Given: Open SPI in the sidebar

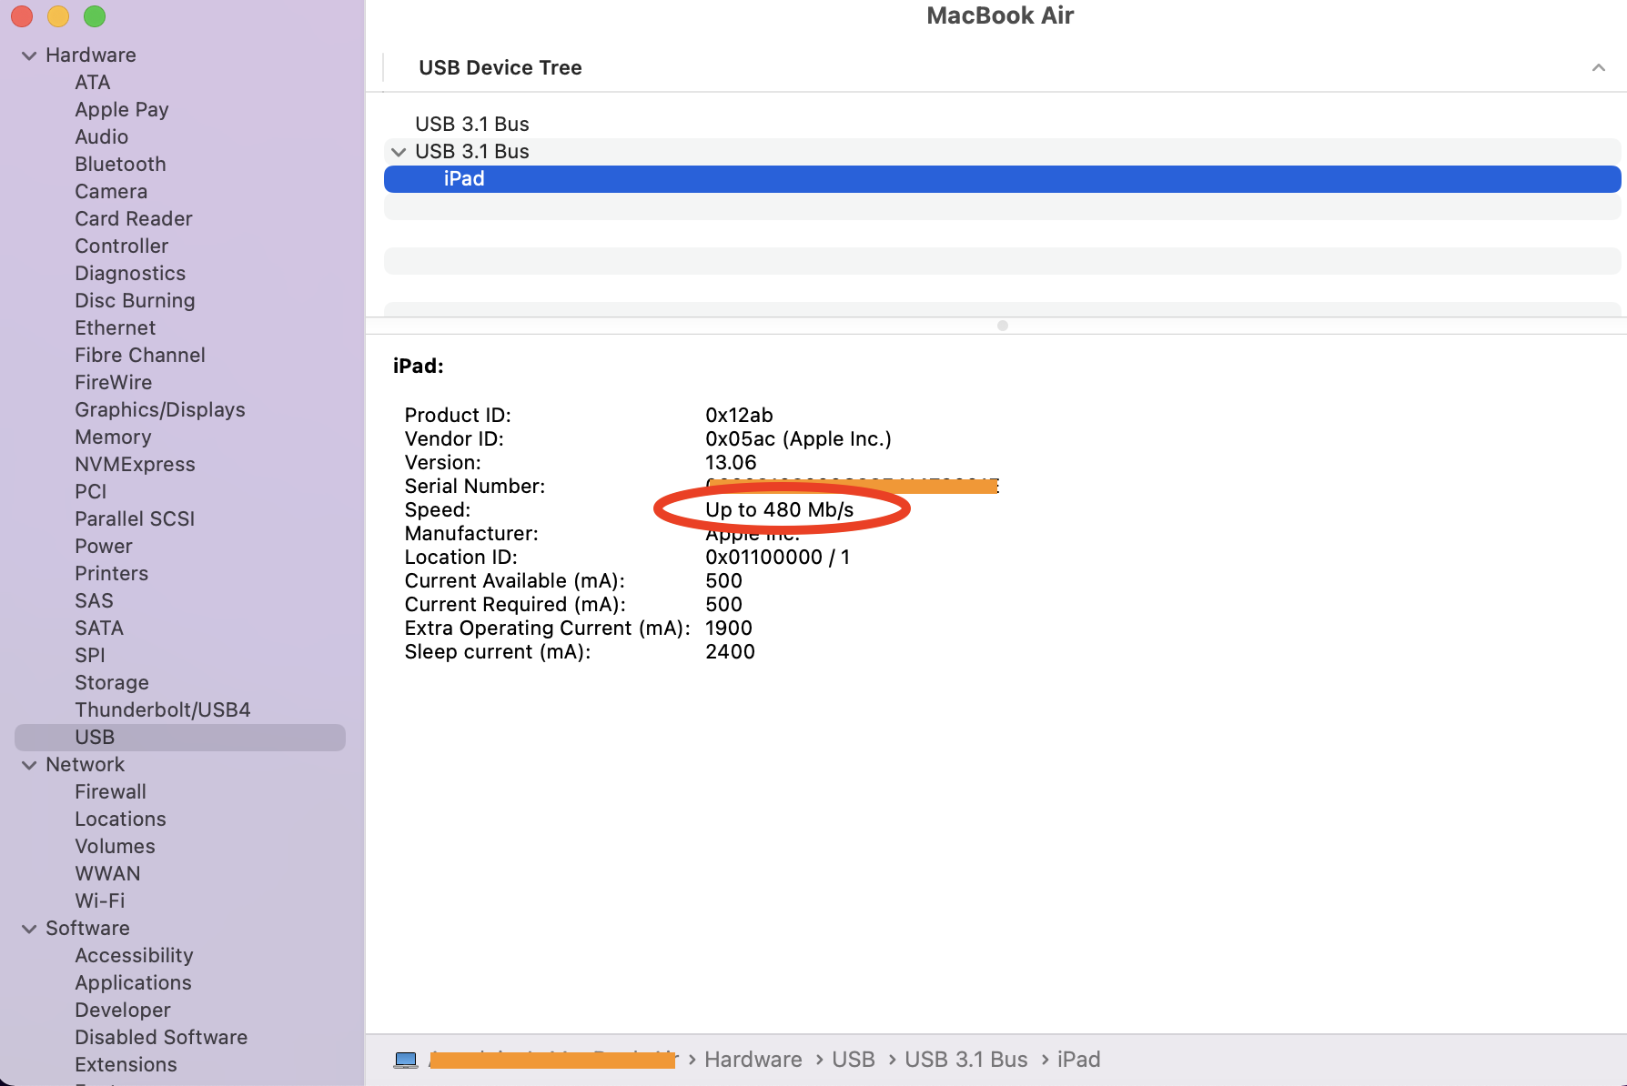Looking at the screenshot, I should click(x=90, y=656).
